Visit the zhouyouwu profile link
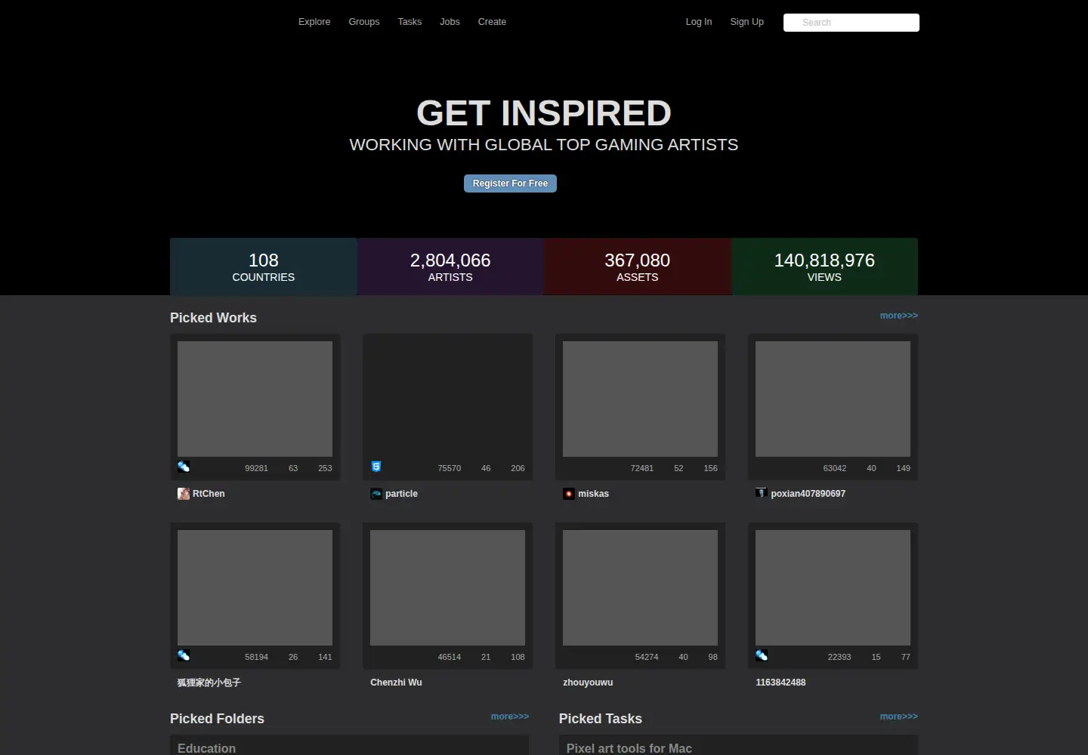This screenshot has height=755, width=1088. coord(588,683)
